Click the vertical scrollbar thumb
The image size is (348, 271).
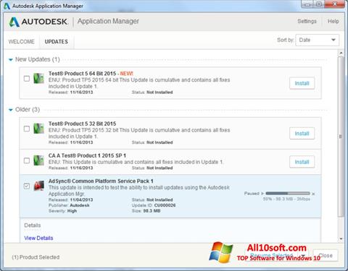pos(341,137)
